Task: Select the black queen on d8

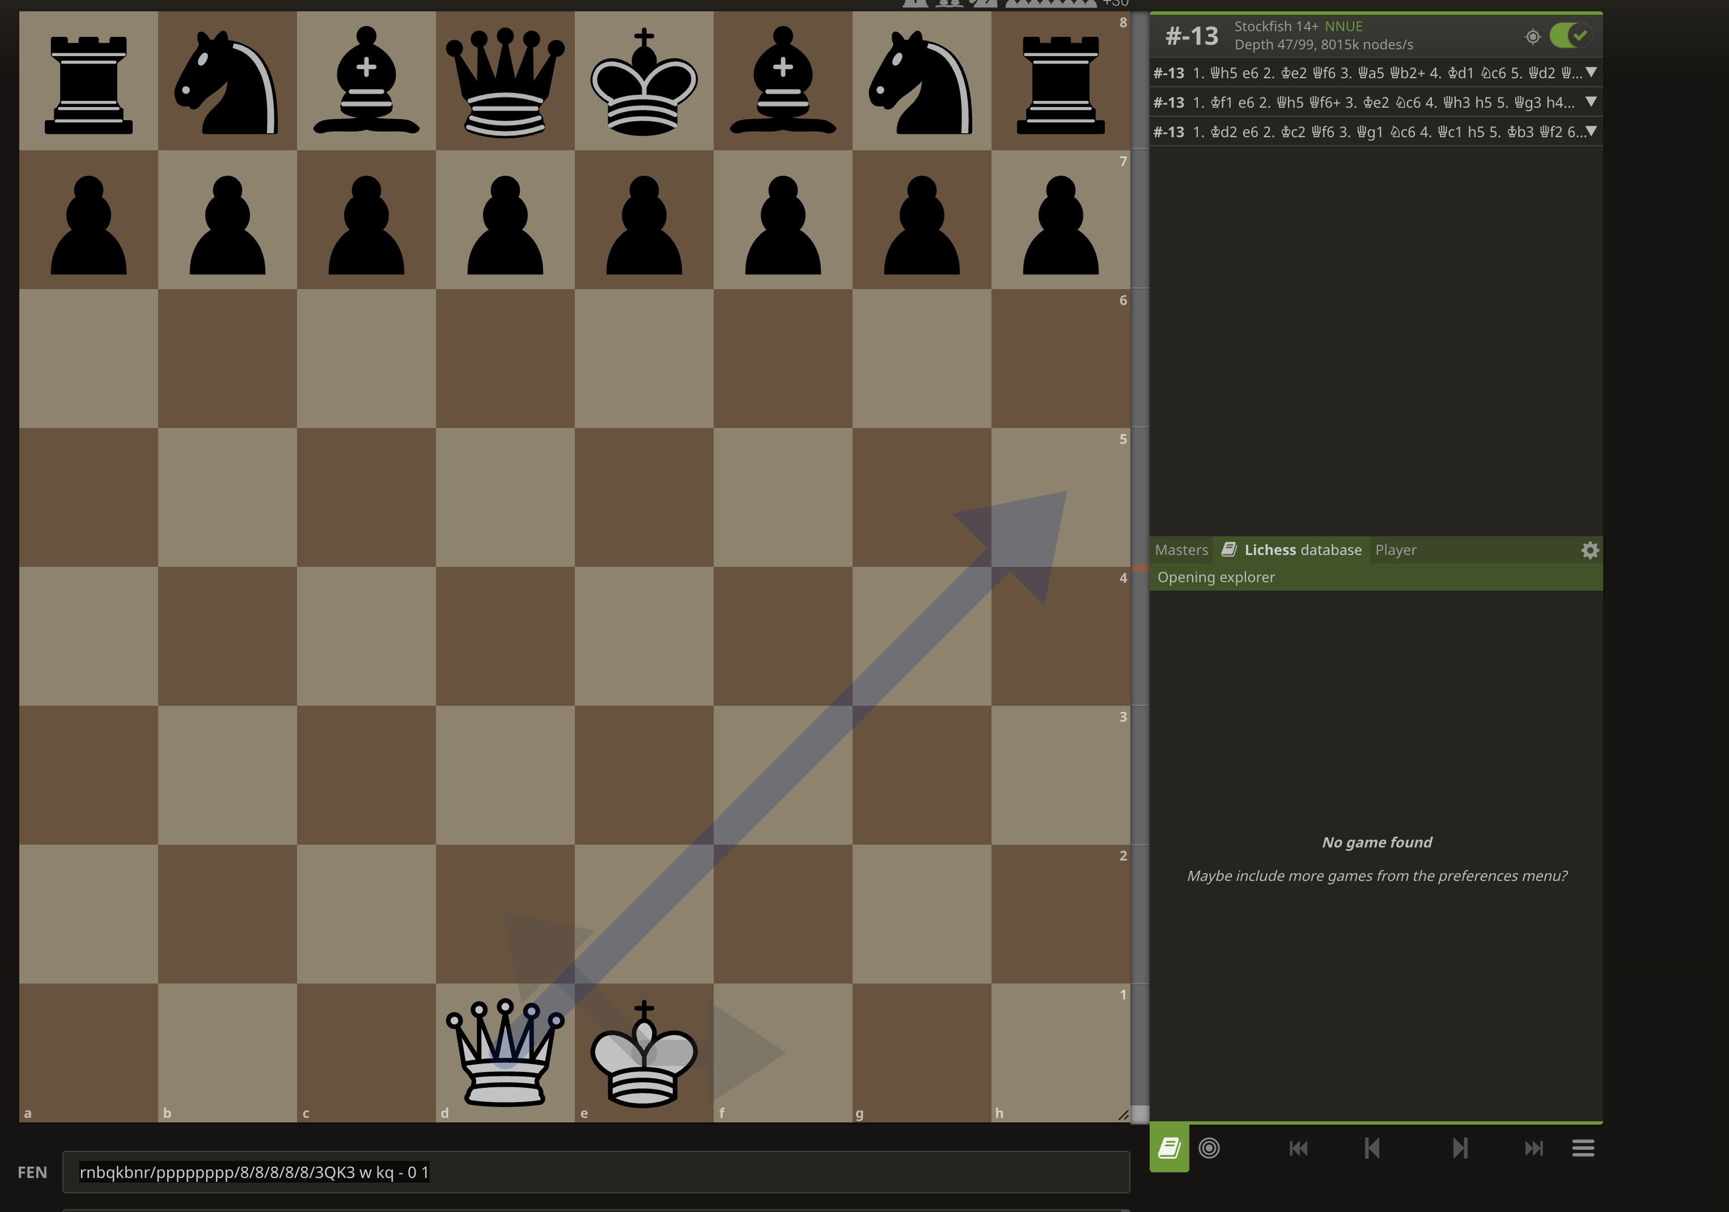Action: [505, 80]
